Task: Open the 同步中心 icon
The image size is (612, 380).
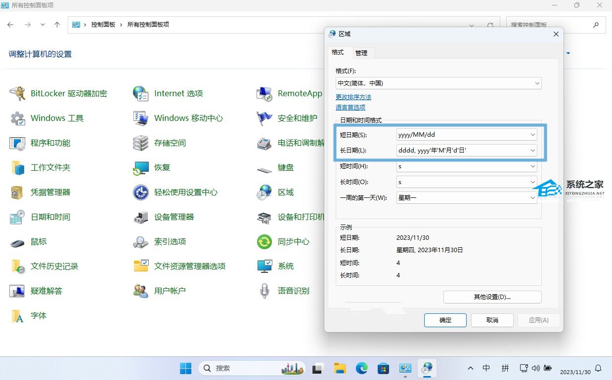Action: [x=264, y=241]
